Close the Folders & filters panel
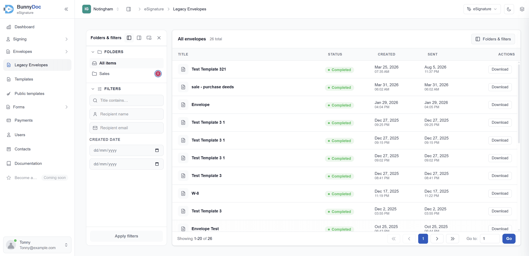Screen dimensions: 529x256 click(x=159, y=38)
